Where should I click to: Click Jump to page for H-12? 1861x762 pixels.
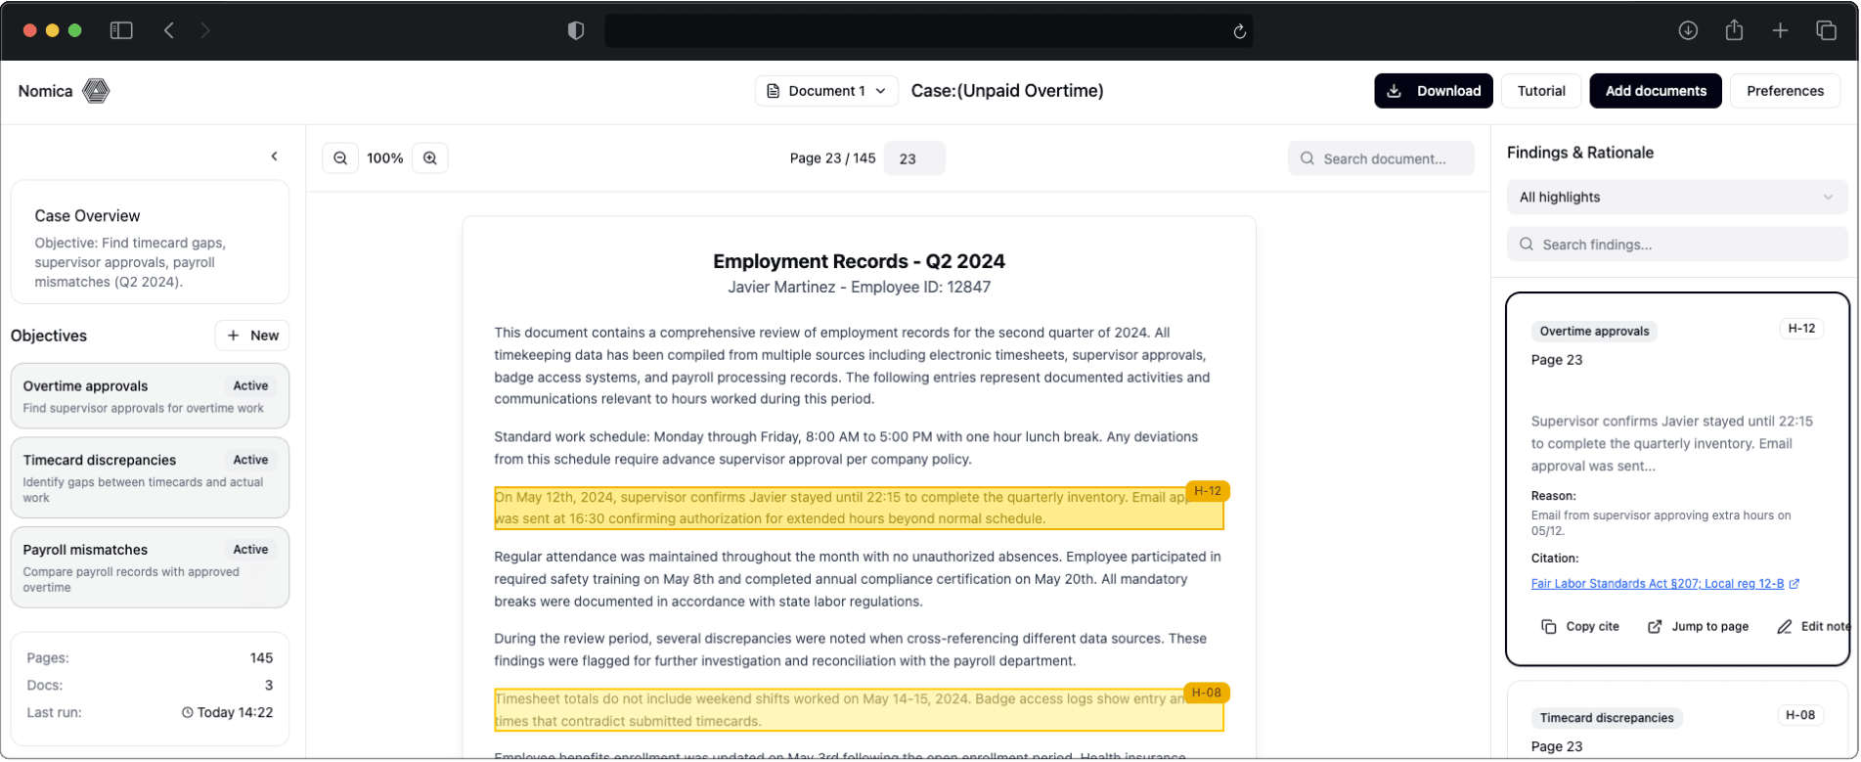(x=1698, y=626)
